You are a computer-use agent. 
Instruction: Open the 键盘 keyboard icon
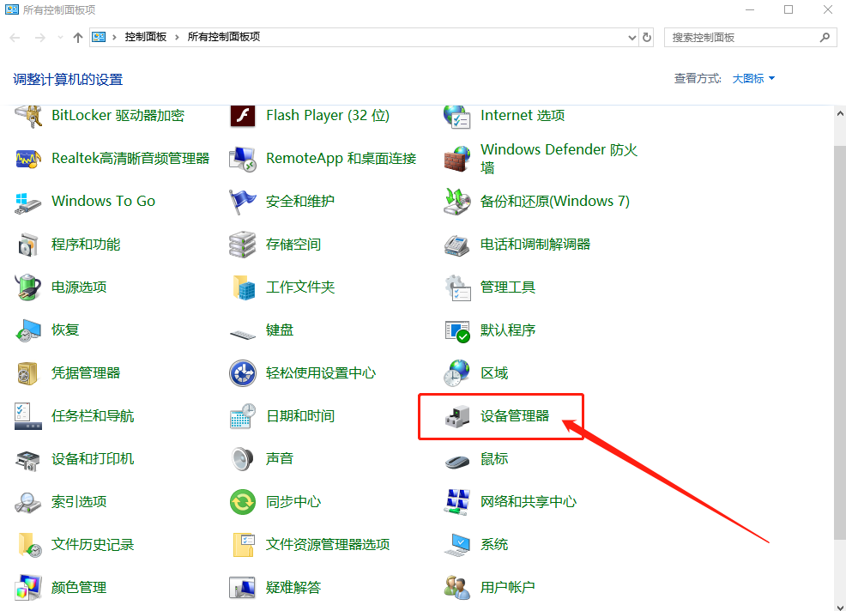(243, 335)
